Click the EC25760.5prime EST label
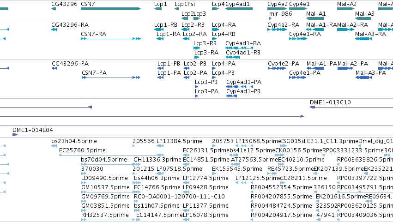The width and height of the screenshot is (393, 222). click(x=82, y=150)
